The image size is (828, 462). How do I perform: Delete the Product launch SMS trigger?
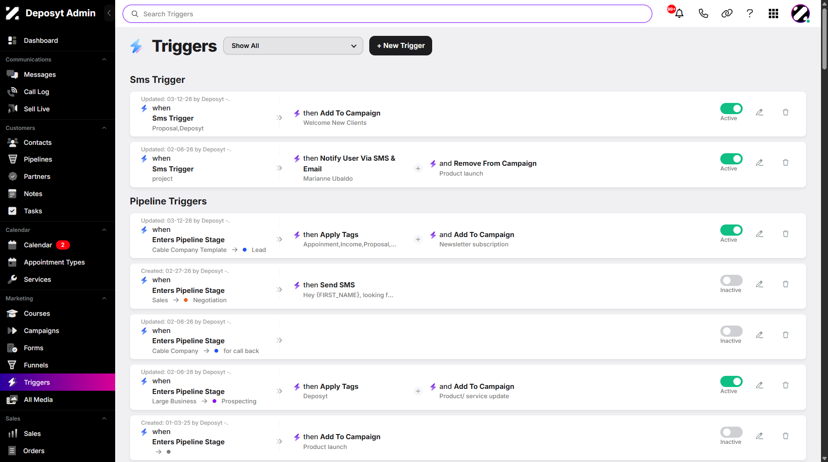pos(786,163)
